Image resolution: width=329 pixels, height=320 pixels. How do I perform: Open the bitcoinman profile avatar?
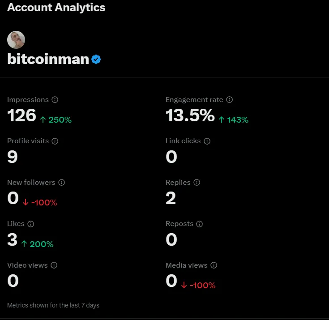[16, 40]
